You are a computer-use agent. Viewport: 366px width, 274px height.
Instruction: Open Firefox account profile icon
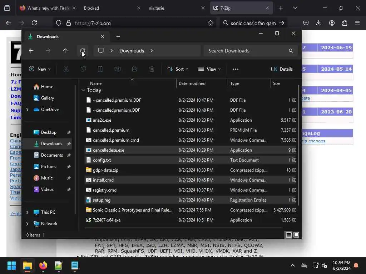click(332, 23)
